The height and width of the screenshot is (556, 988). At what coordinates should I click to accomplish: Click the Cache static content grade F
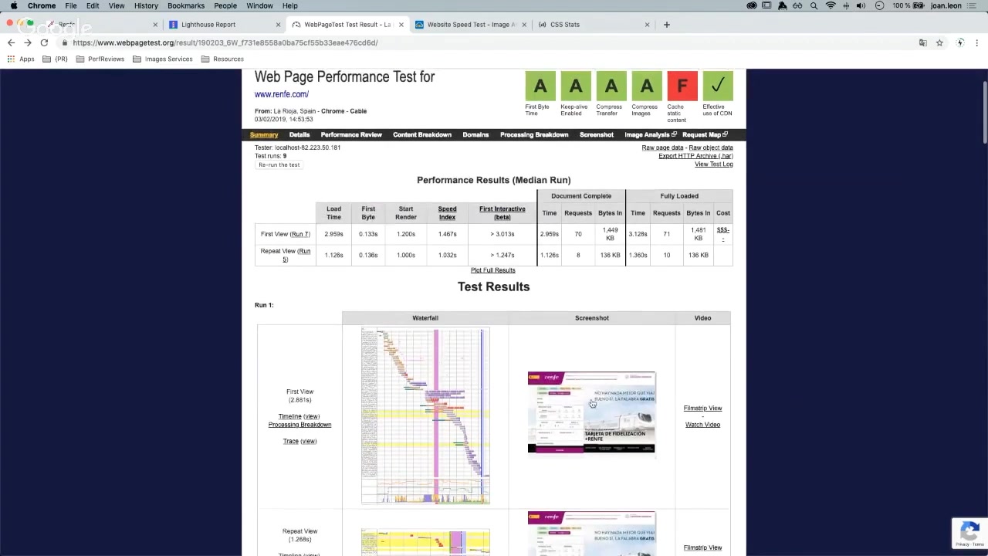click(x=682, y=86)
